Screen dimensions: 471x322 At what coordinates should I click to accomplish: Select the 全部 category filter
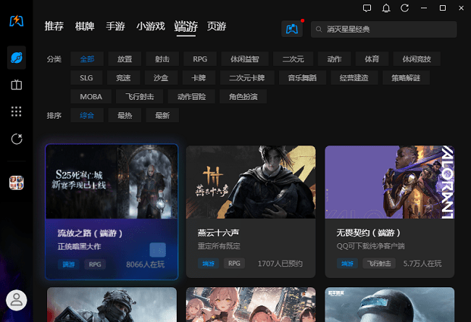[x=88, y=59]
